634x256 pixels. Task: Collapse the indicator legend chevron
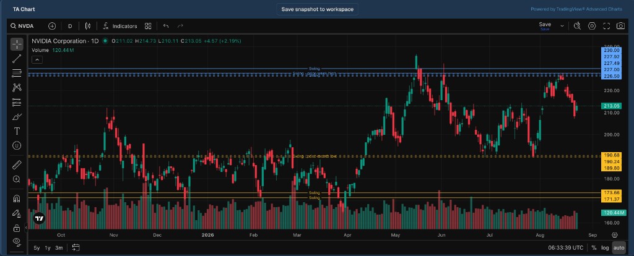pos(37,60)
